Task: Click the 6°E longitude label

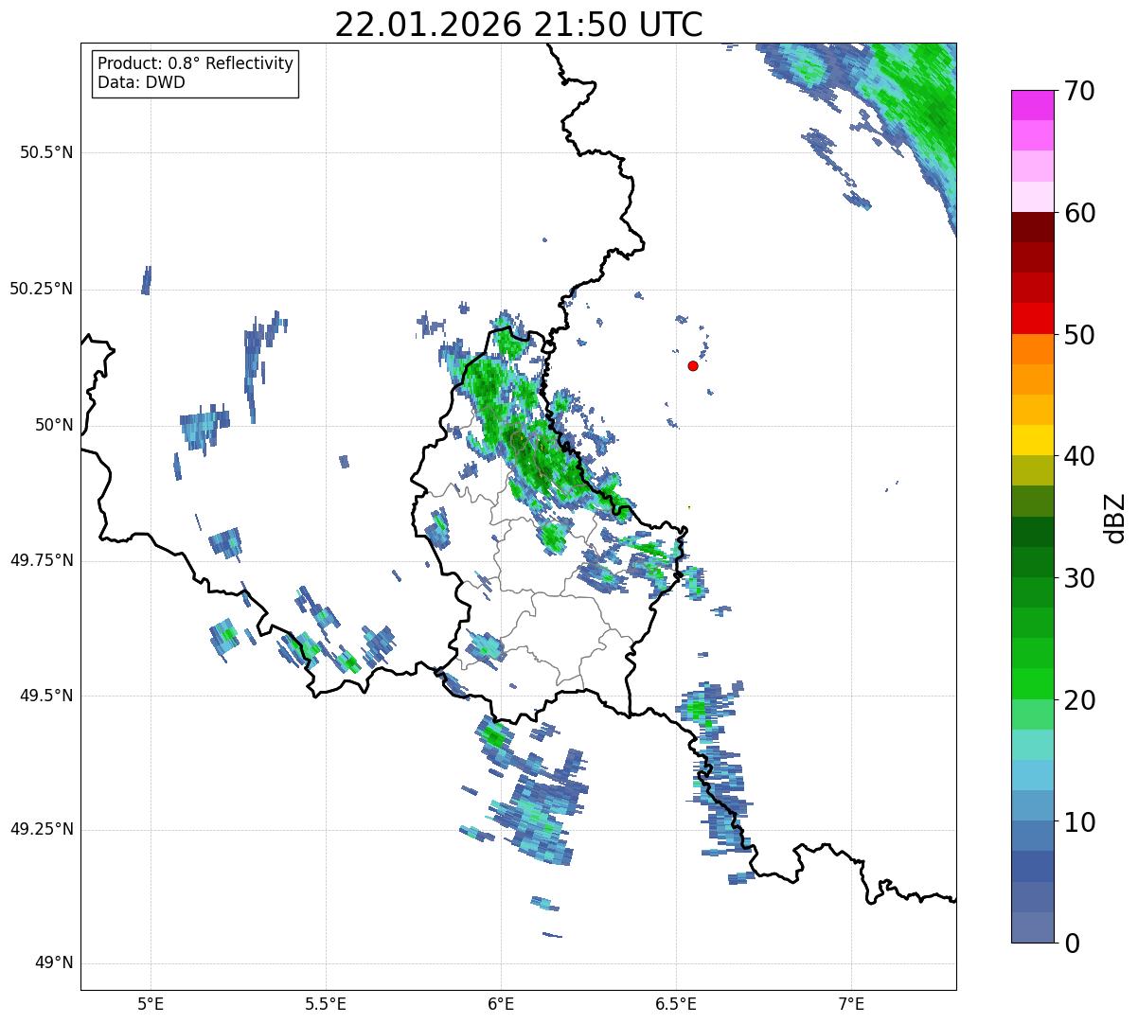Action: click(x=501, y=1003)
